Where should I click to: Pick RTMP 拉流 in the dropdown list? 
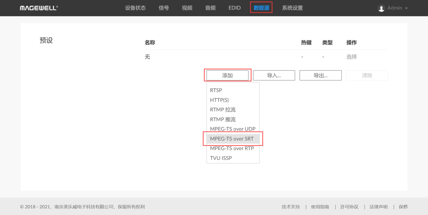[223, 110]
